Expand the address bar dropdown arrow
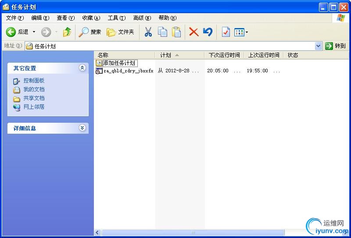This screenshot has width=351, height=238. (x=319, y=46)
